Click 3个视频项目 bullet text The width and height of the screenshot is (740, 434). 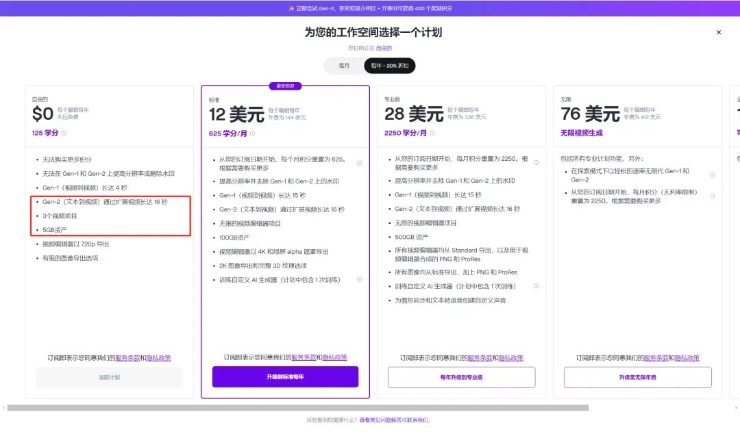pyautogui.click(x=60, y=216)
